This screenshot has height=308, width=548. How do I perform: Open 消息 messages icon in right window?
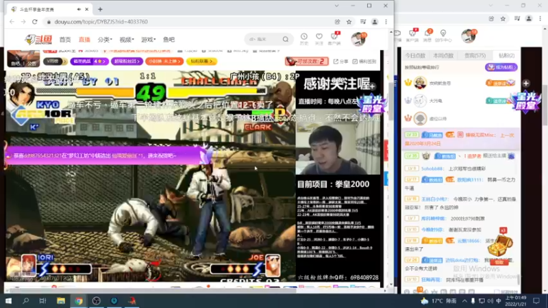coord(427,36)
